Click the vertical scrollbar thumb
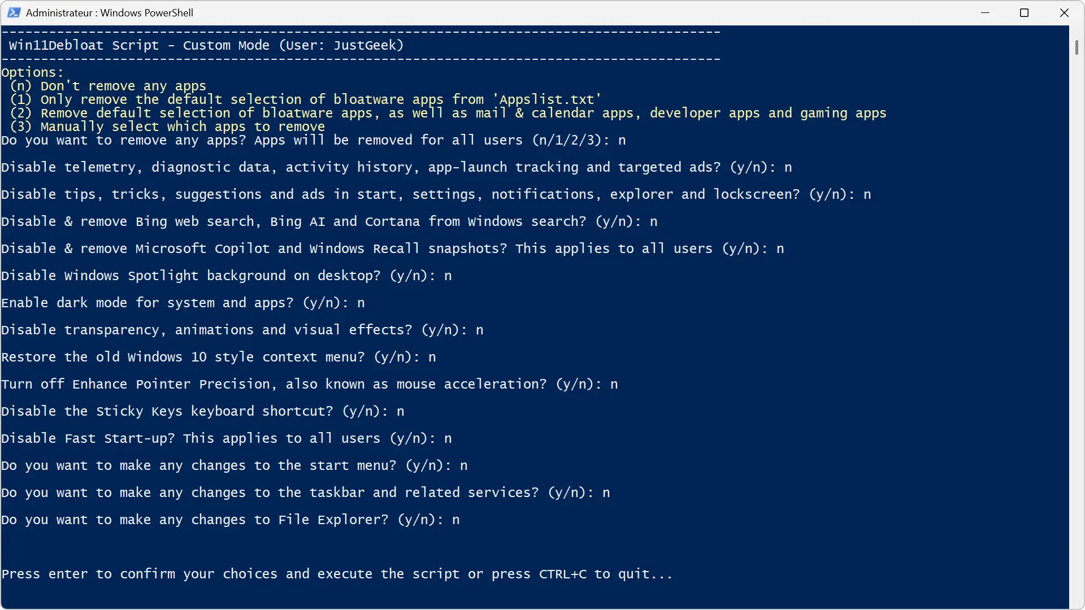 pos(1077,48)
